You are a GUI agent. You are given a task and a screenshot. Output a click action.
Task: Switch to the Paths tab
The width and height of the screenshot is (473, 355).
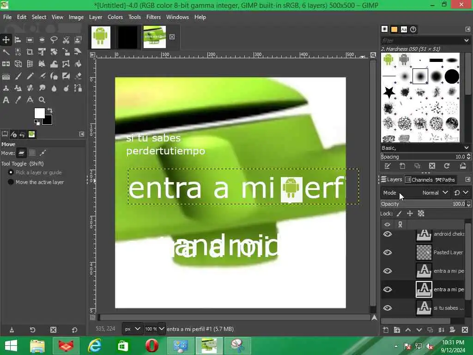(x=445, y=180)
